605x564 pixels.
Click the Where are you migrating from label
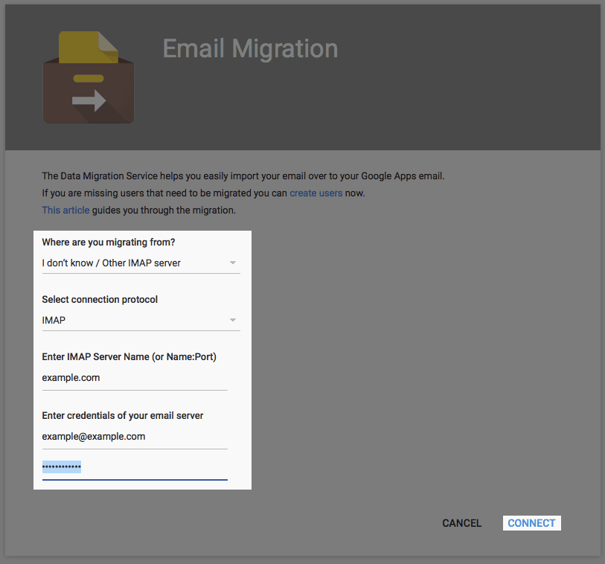click(x=114, y=243)
